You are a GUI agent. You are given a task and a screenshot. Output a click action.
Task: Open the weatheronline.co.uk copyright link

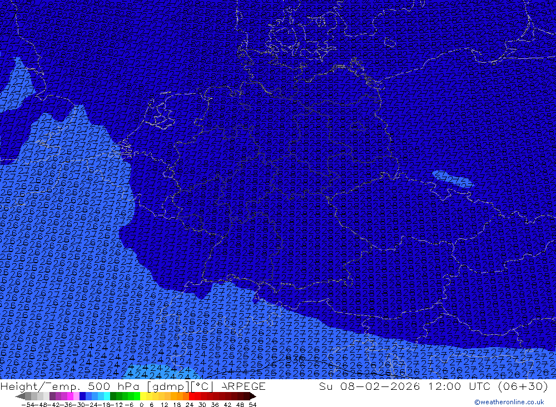(509, 402)
